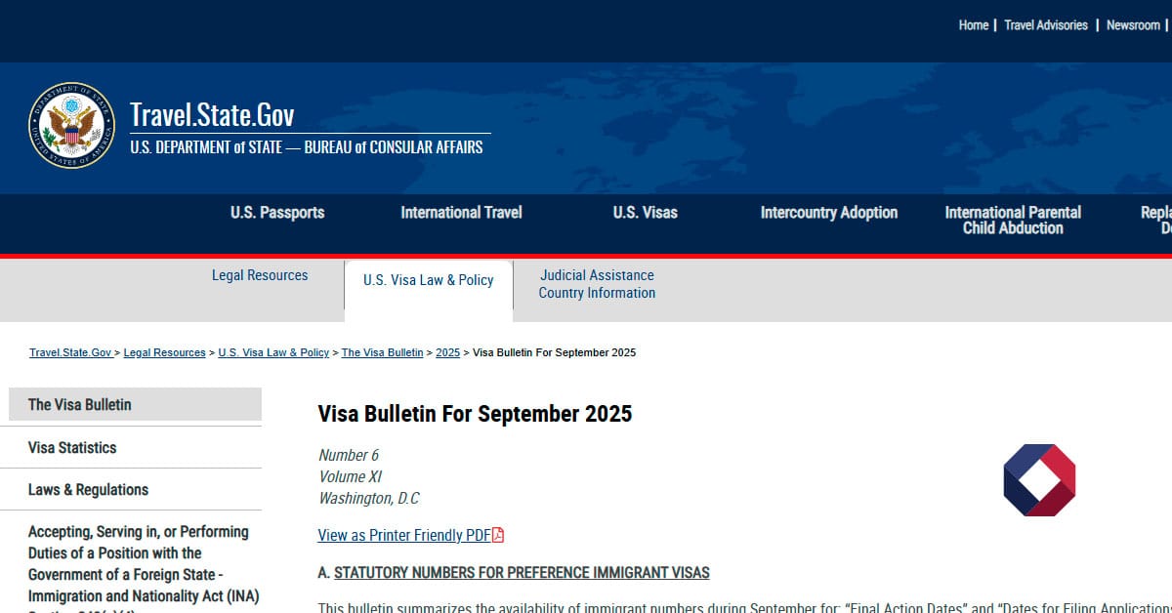The image size is (1172, 613).
Task: Select Visa Statistics in the sidebar
Action: click(x=72, y=448)
